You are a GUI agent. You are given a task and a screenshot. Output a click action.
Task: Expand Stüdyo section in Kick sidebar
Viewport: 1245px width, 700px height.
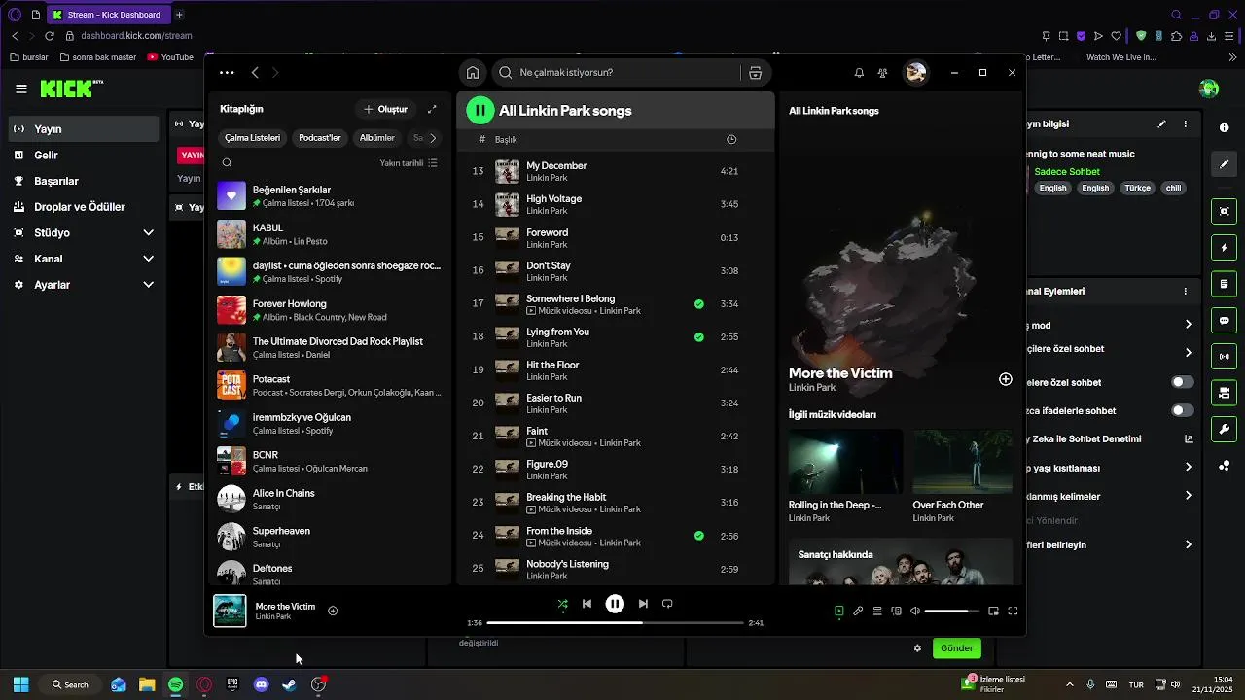click(x=148, y=233)
